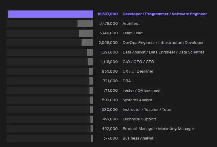
Task: Click the Technical Support label
Action: tap(139, 119)
